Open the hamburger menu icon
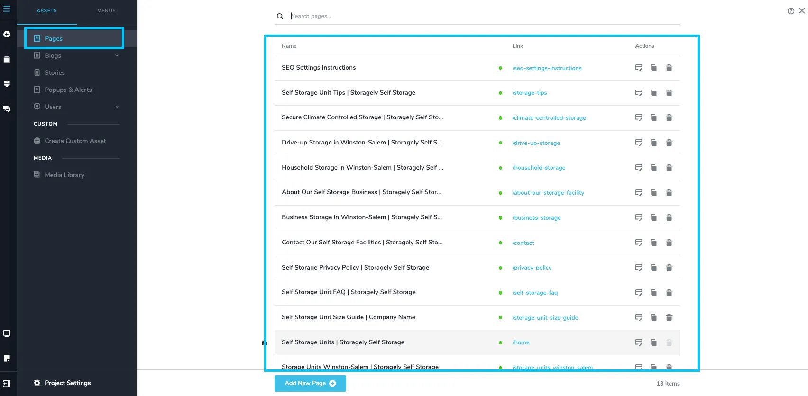This screenshot has height=396, width=808. 7,9
